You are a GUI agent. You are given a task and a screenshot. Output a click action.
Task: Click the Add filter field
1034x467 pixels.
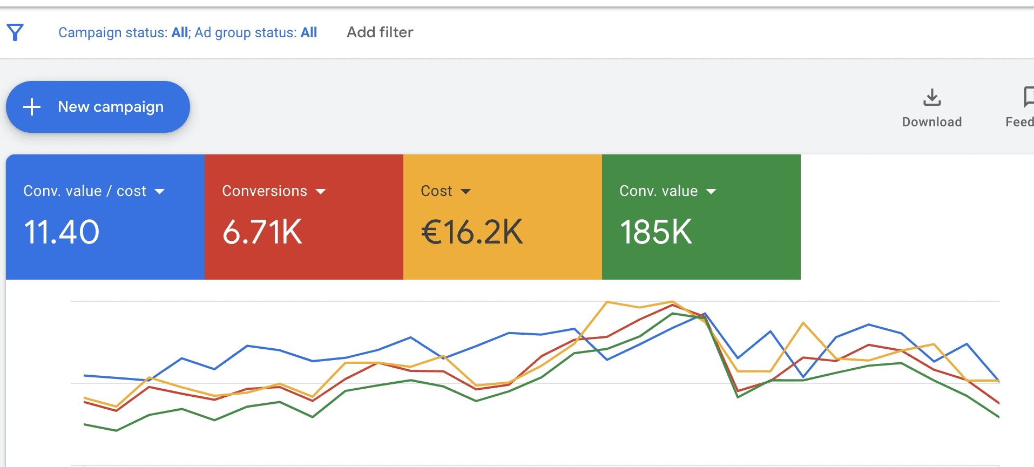tap(380, 32)
